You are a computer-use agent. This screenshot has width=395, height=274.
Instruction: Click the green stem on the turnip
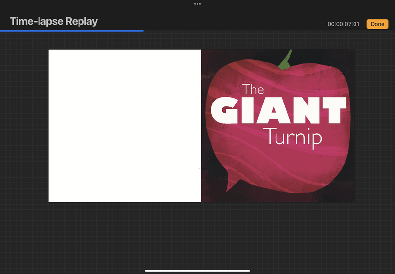click(285, 60)
